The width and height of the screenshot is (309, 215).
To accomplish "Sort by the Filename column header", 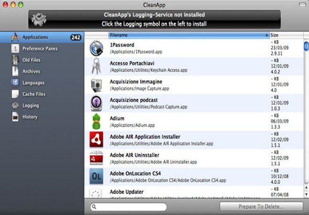I will coord(189,35).
